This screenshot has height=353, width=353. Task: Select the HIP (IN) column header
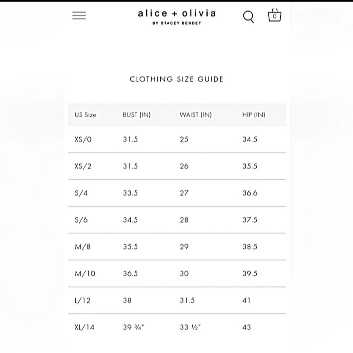pyautogui.click(x=253, y=115)
